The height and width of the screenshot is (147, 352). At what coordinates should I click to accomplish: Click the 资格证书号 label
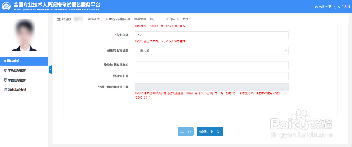click(x=121, y=76)
